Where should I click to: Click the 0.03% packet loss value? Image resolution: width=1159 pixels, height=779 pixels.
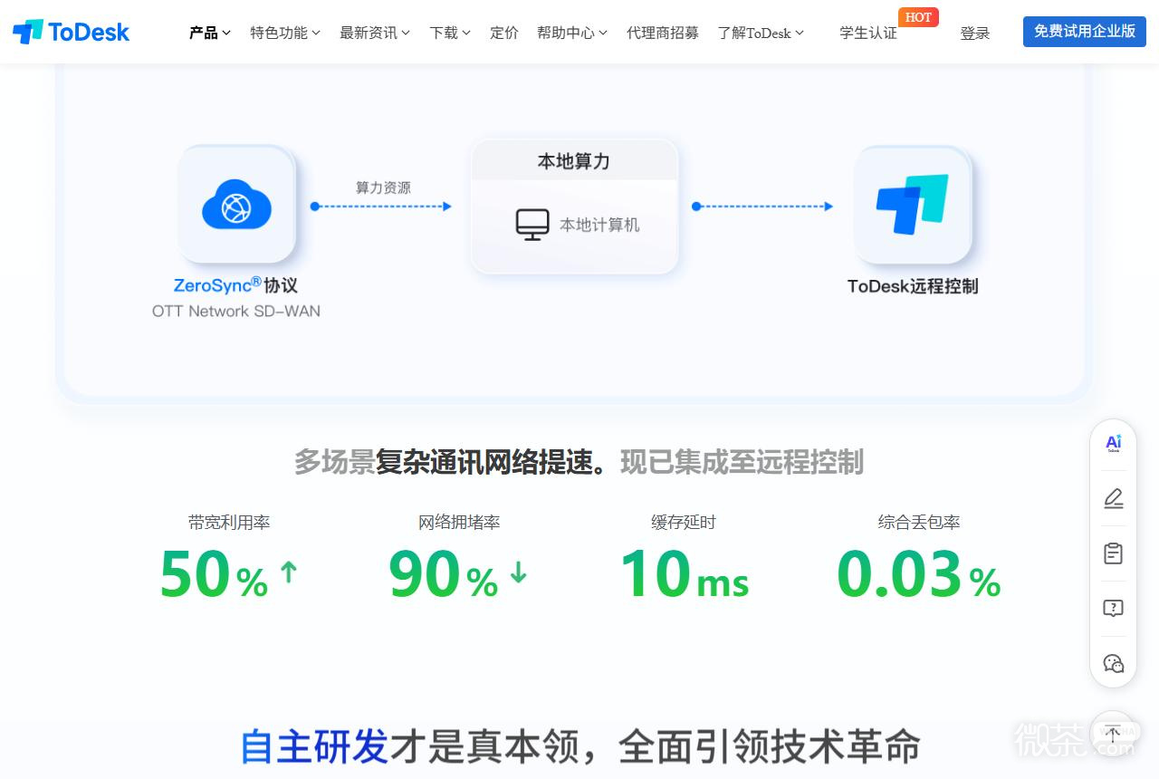(x=919, y=574)
